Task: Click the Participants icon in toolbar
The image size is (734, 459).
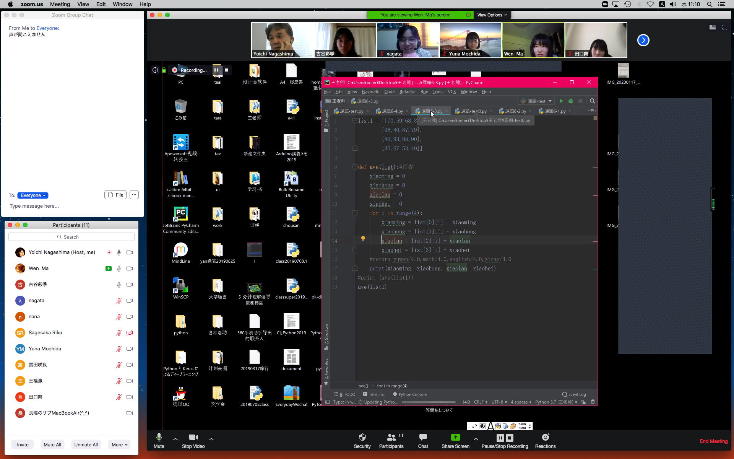Action: pyautogui.click(x=391, y=437)
